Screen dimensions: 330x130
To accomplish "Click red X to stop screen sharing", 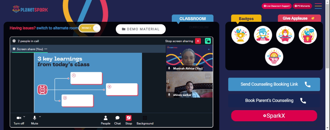I will [198, 41].
